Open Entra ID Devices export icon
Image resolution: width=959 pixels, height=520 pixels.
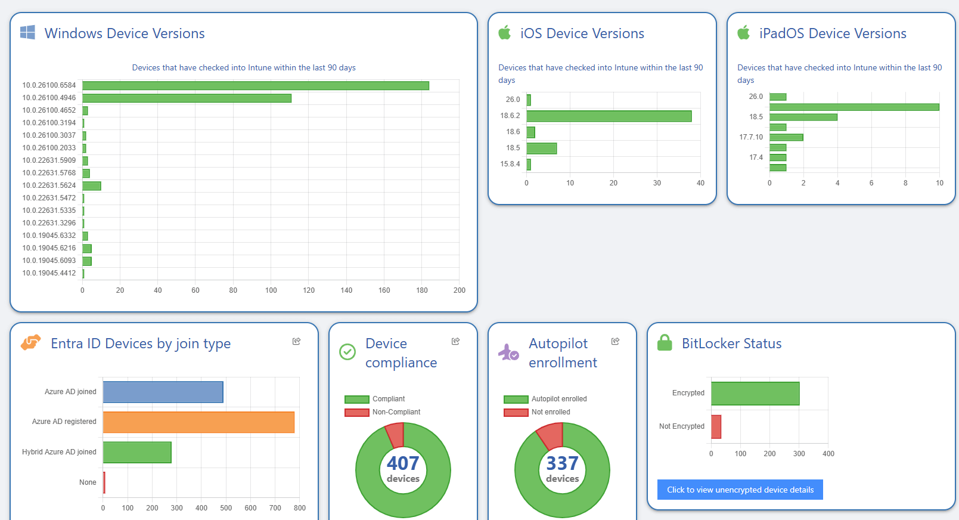tap(296, 341)
